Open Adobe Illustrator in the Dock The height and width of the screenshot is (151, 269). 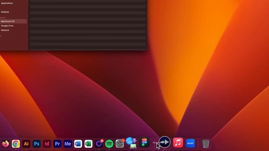coord(26,143)
